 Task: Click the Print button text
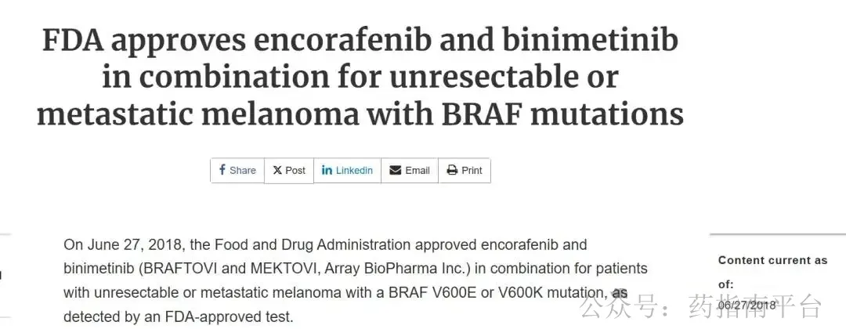point(472,171)
